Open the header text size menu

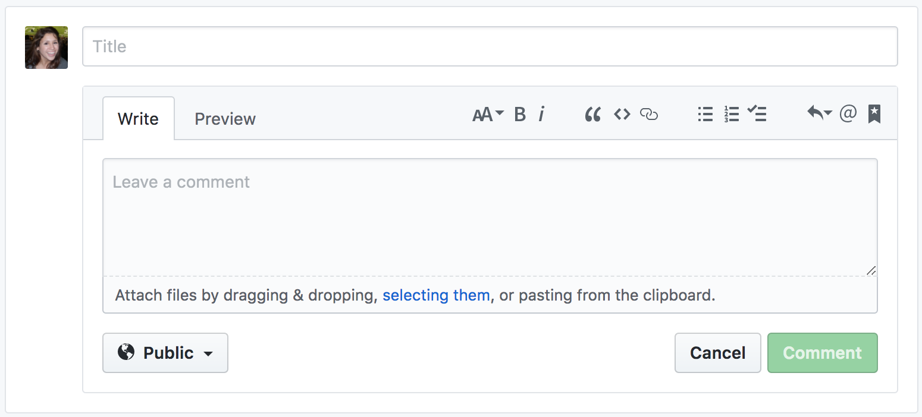click(488, 114)
